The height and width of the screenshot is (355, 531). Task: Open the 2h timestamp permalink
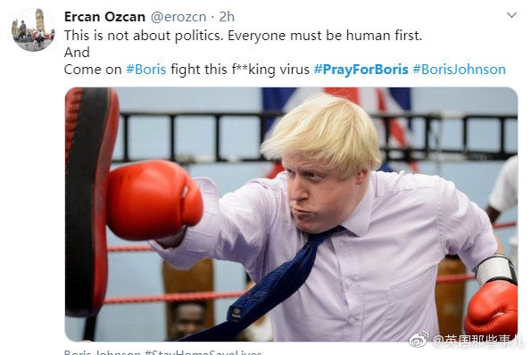tap(227, 17)
